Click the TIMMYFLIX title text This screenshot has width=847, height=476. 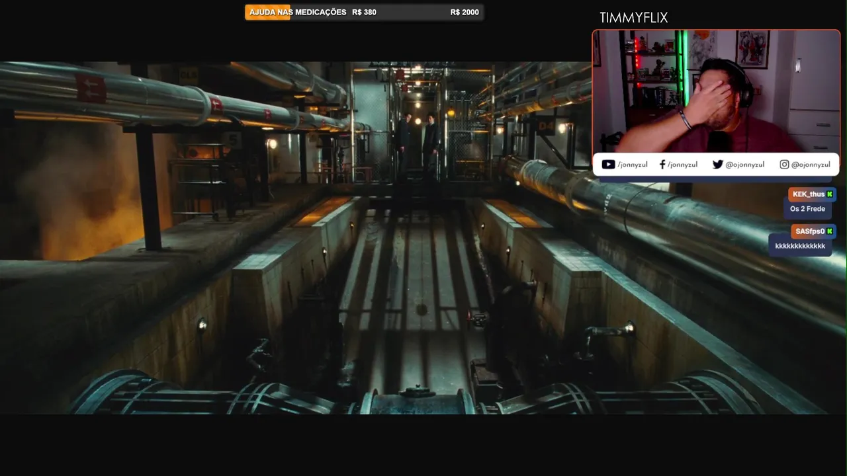[633, 18]
